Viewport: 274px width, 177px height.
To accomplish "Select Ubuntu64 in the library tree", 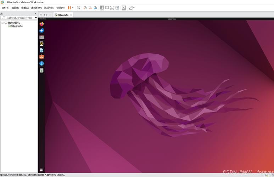I will 17,26.
